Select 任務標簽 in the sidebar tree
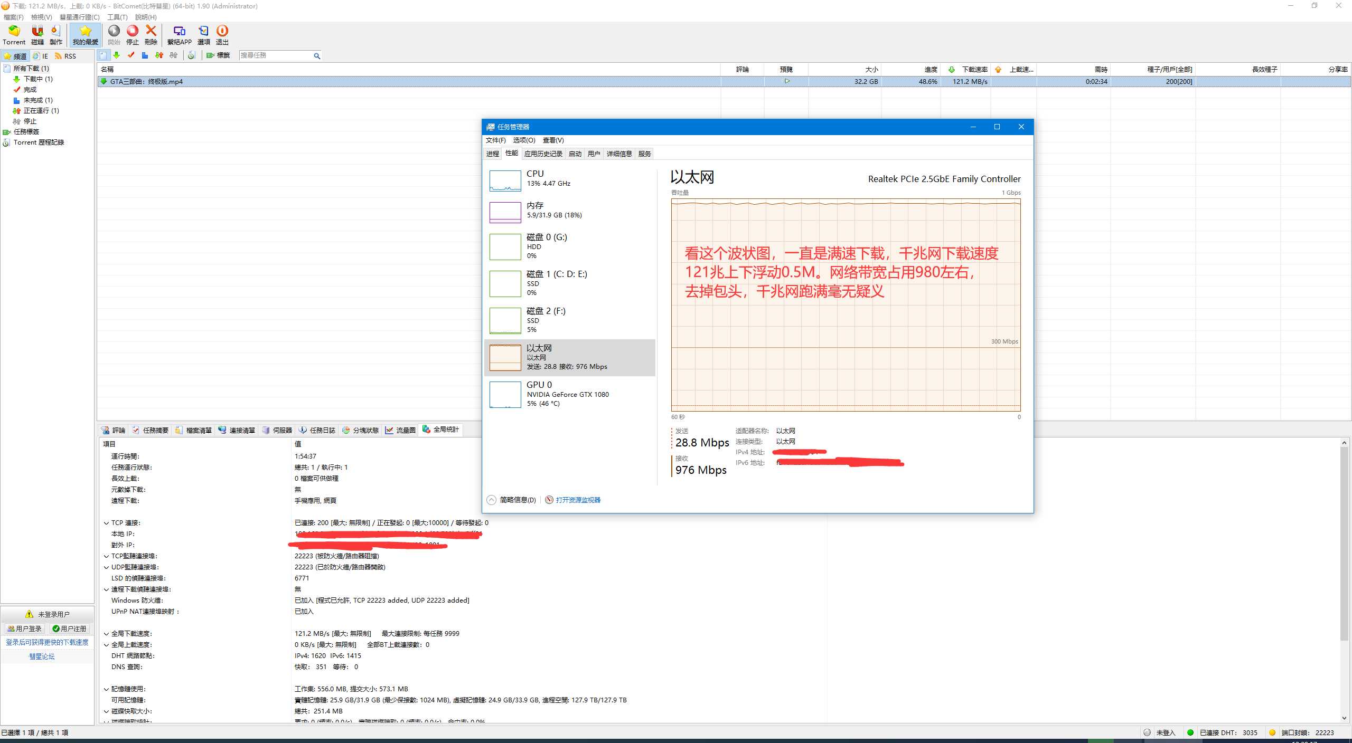This screenshot has width=1352, height=743. coord(26,132)
